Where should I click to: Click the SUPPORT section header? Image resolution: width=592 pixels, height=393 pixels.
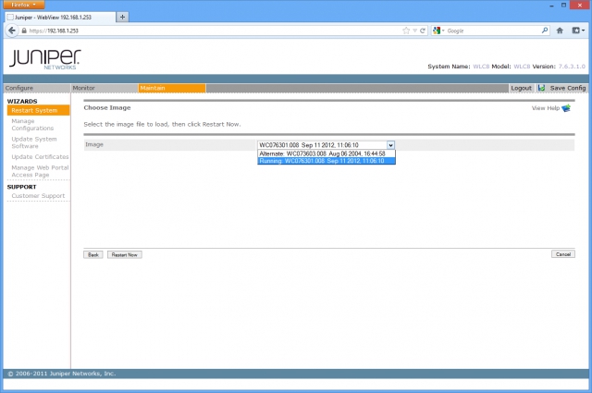pos(21,187)
